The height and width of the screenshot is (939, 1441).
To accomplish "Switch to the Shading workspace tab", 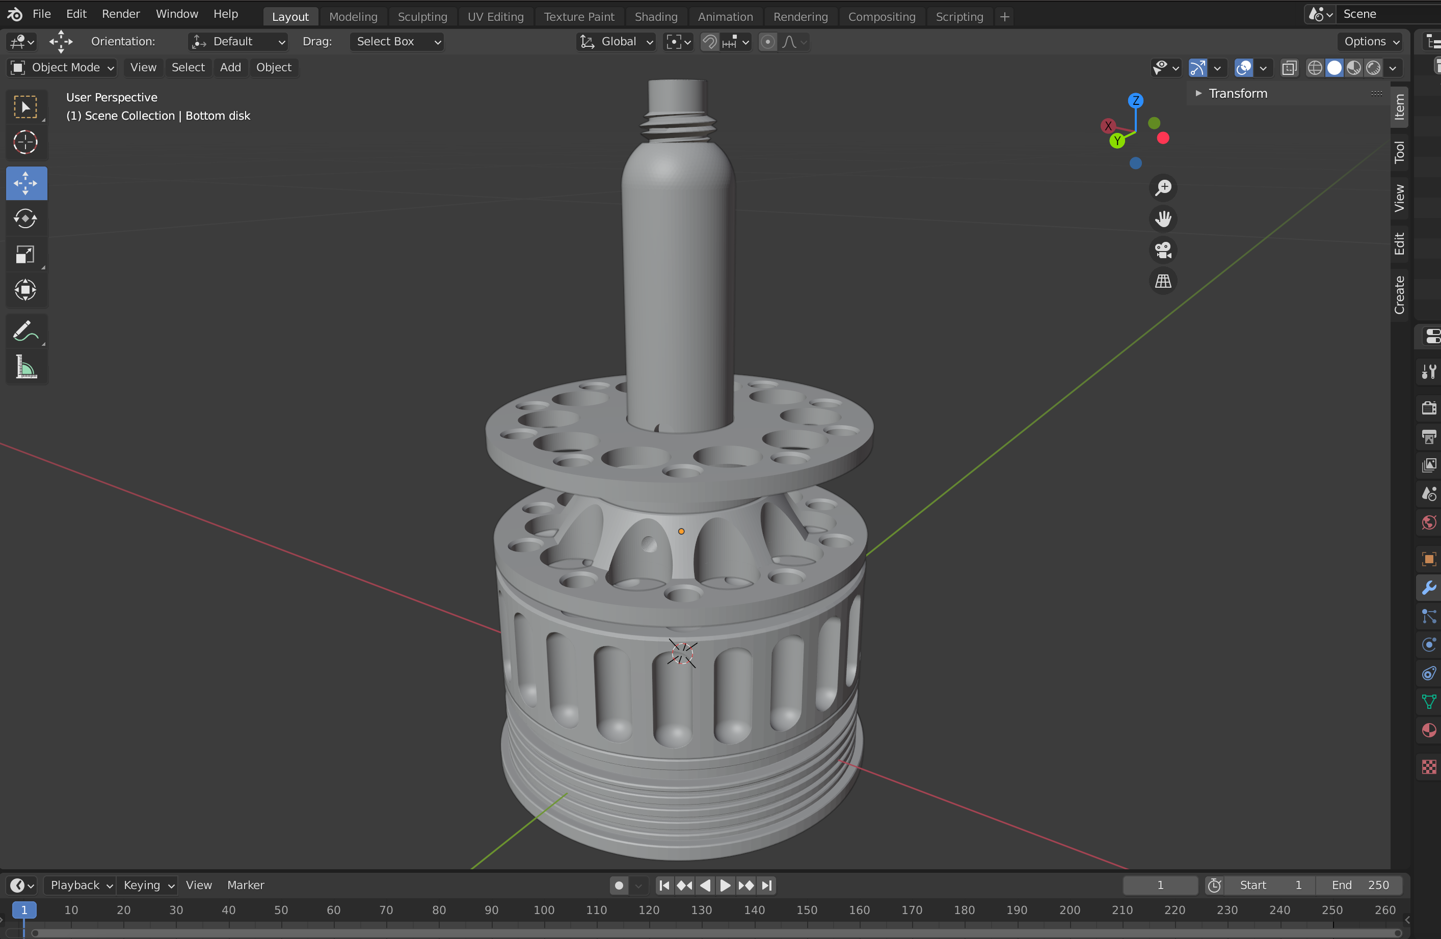I will tap(656, 17).
